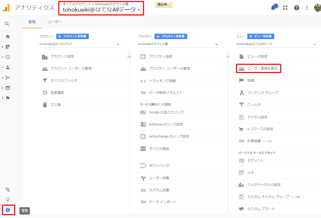Click アカウントを作成 button
The image size is (321, 218).
72,36
